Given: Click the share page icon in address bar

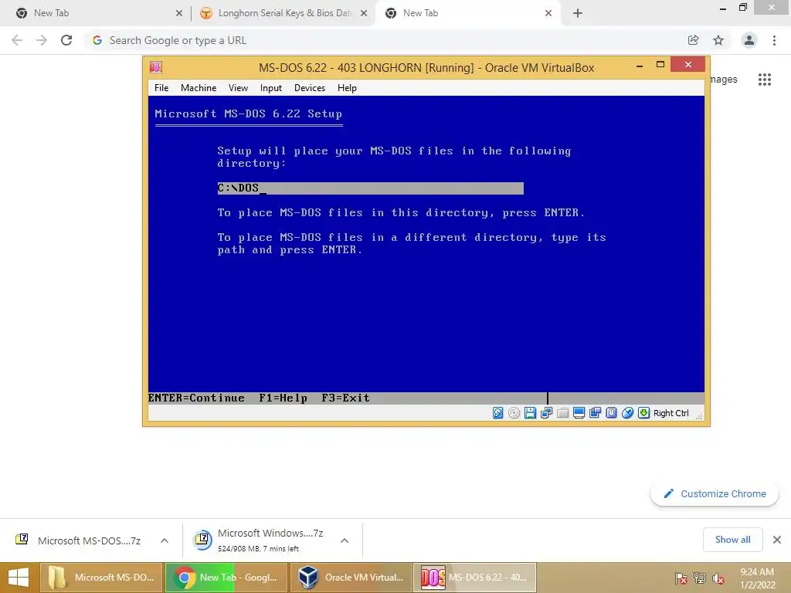Looking at the screenshot, I should point(693,40).
